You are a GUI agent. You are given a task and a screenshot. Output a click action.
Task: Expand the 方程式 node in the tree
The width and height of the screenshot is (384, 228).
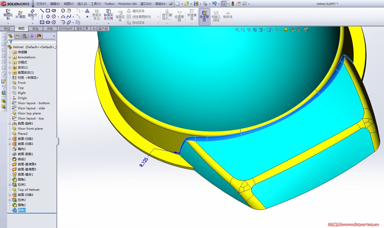10,62
